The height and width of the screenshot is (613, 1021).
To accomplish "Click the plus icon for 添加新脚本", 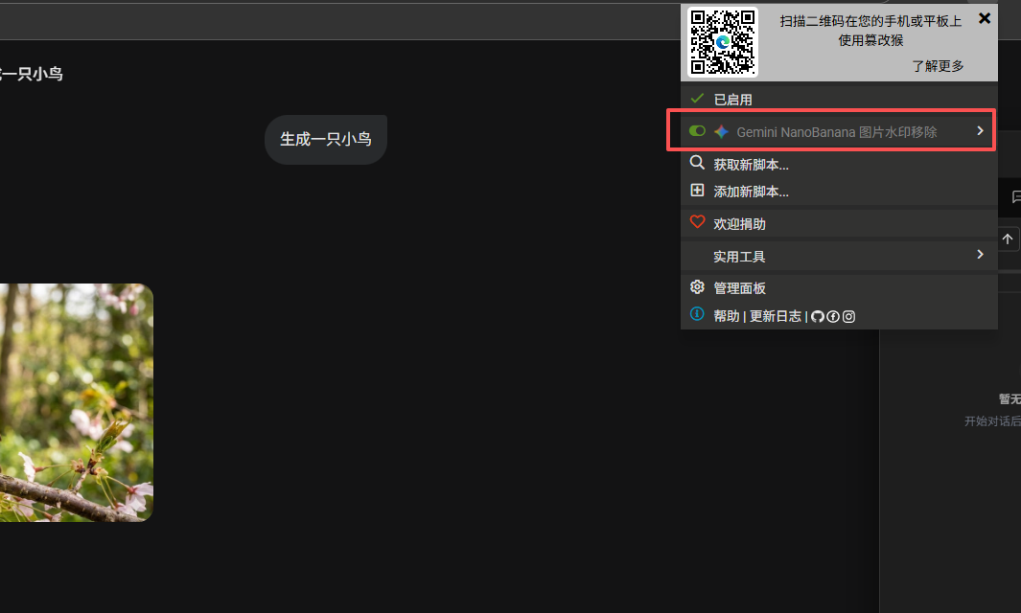I will (697, 191).
